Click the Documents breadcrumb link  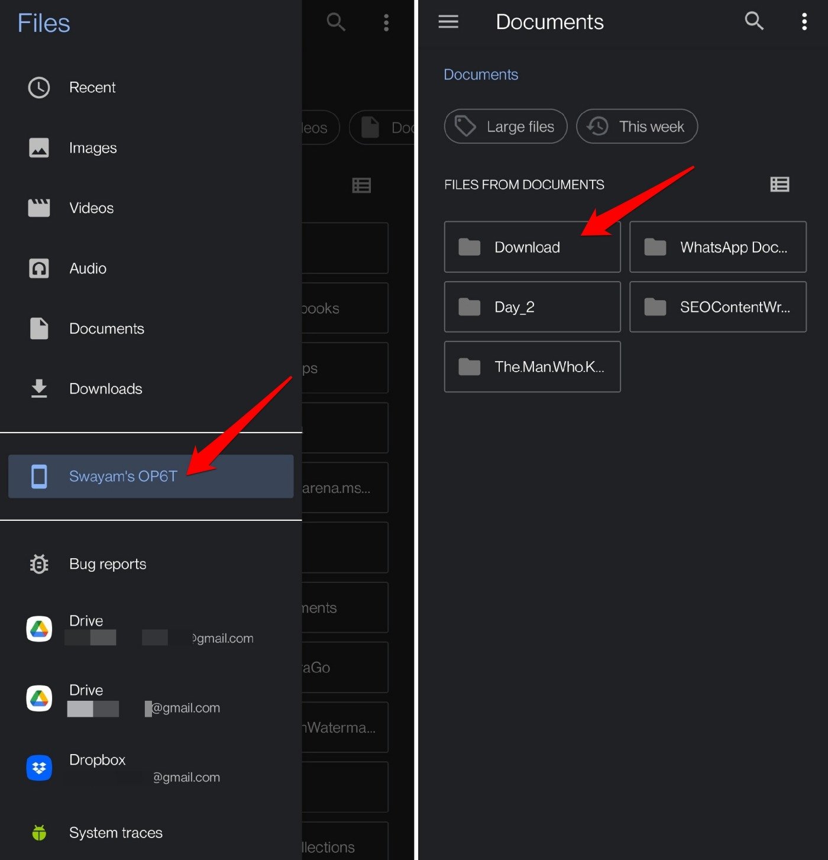[x=480, y=75]
